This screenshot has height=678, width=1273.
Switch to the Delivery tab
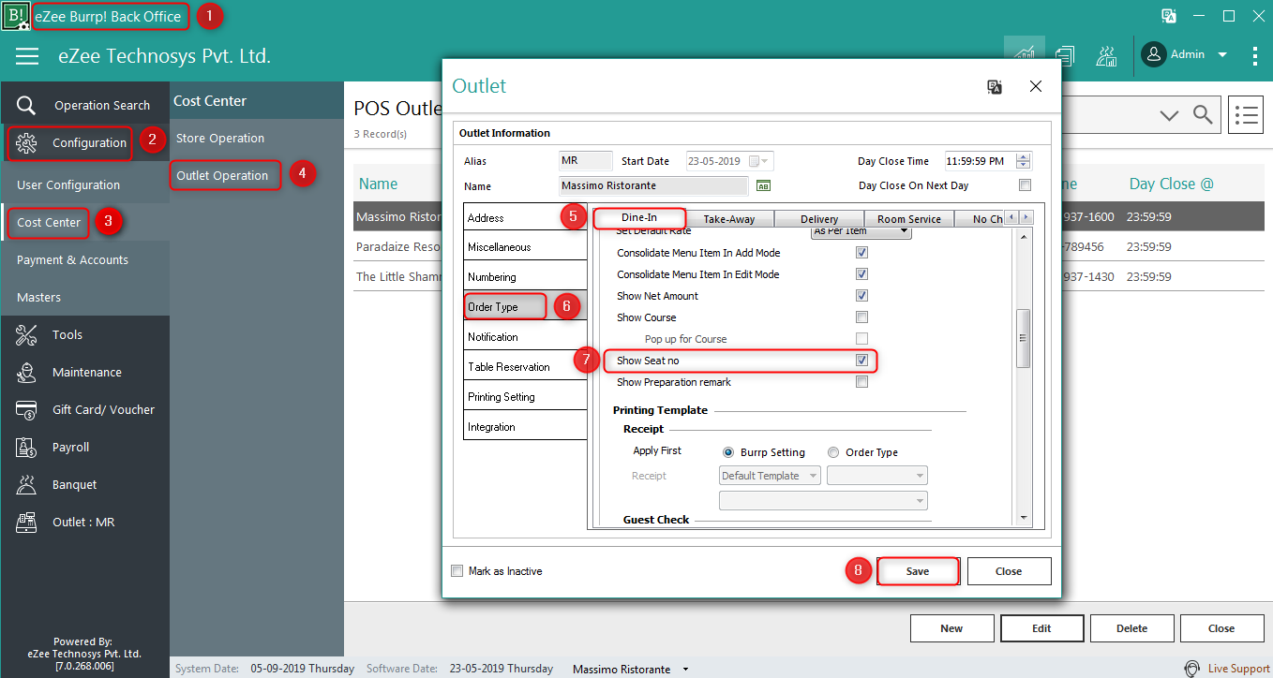point(819,219)
